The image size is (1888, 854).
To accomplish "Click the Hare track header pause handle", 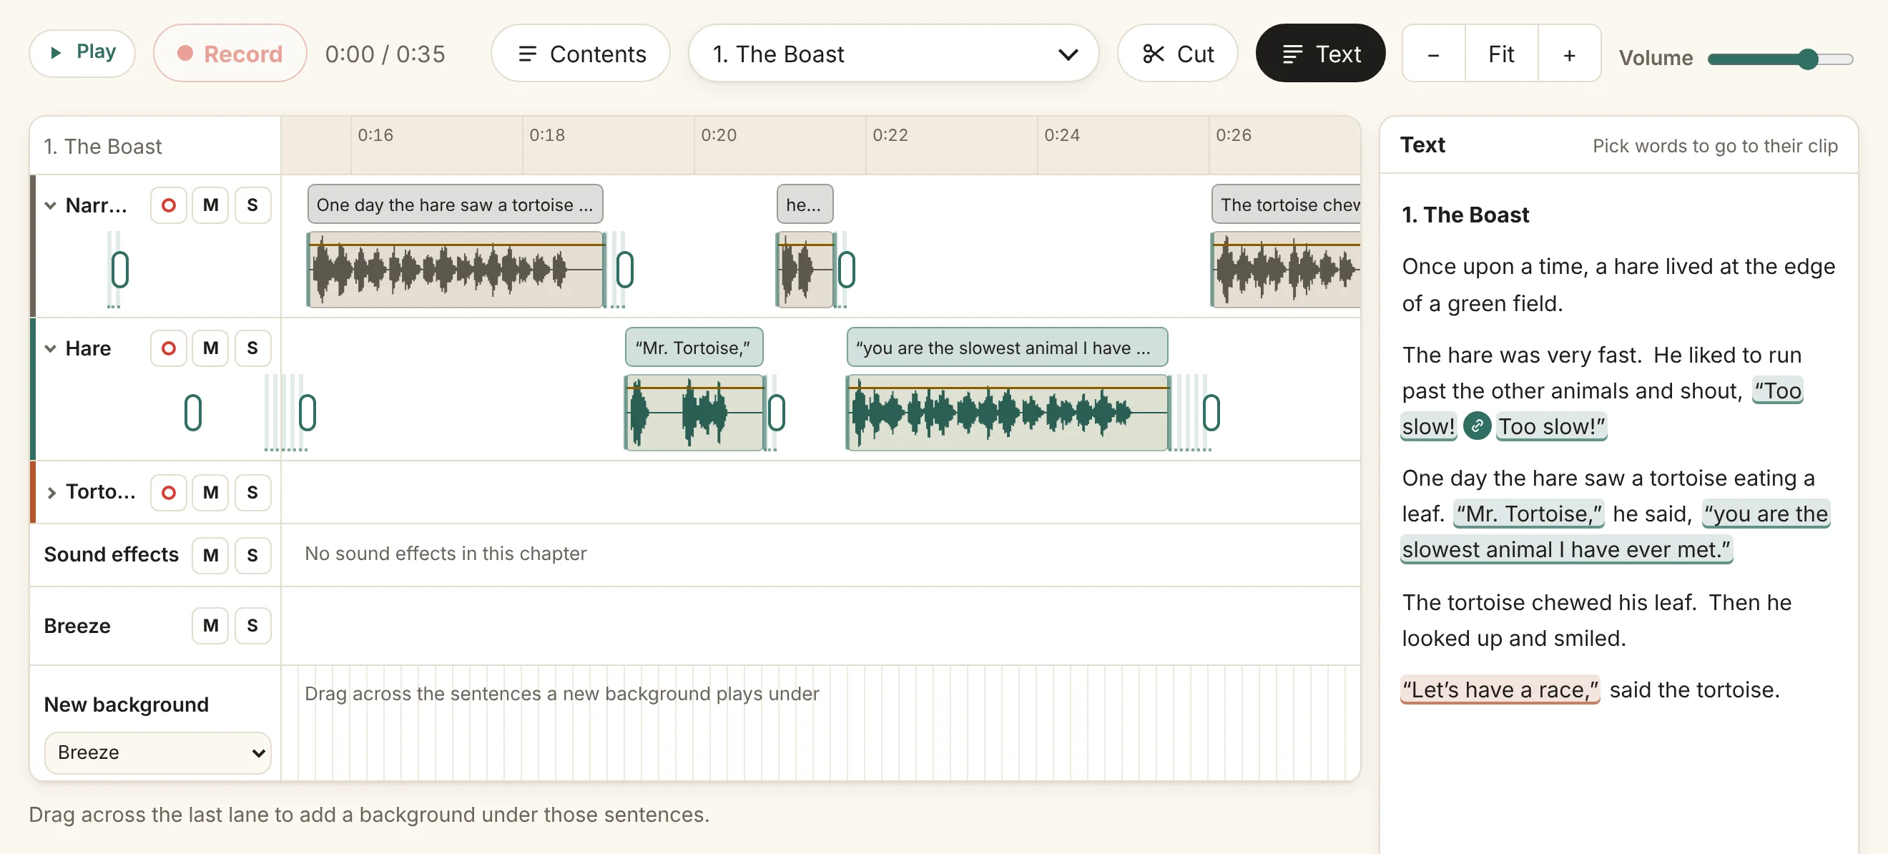I will (192, 413).
